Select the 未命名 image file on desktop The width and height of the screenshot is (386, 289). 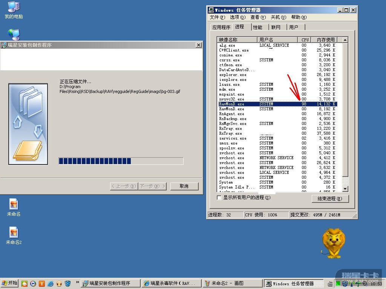[14, 207]
